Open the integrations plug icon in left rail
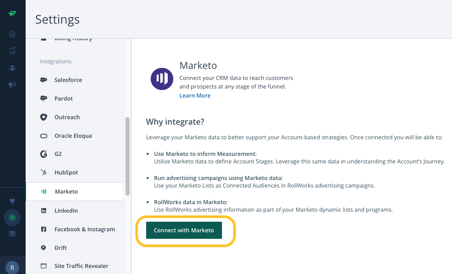 [x=12, y=200]
